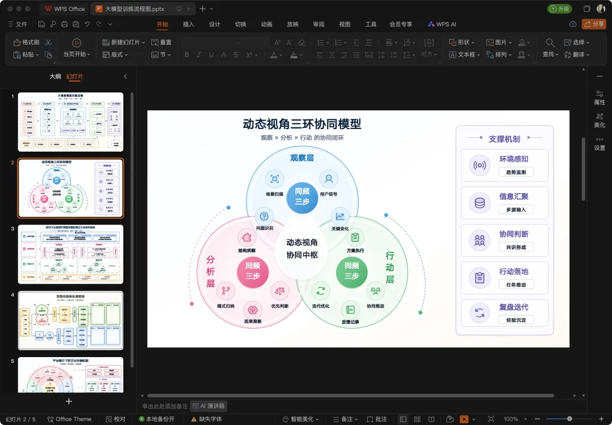Switch to WPS Office home tab

(x=65, y=8)
